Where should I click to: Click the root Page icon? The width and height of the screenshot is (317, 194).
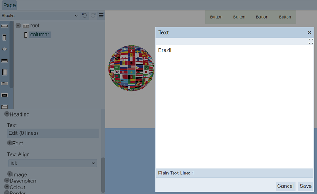click(x=25, y=26)
